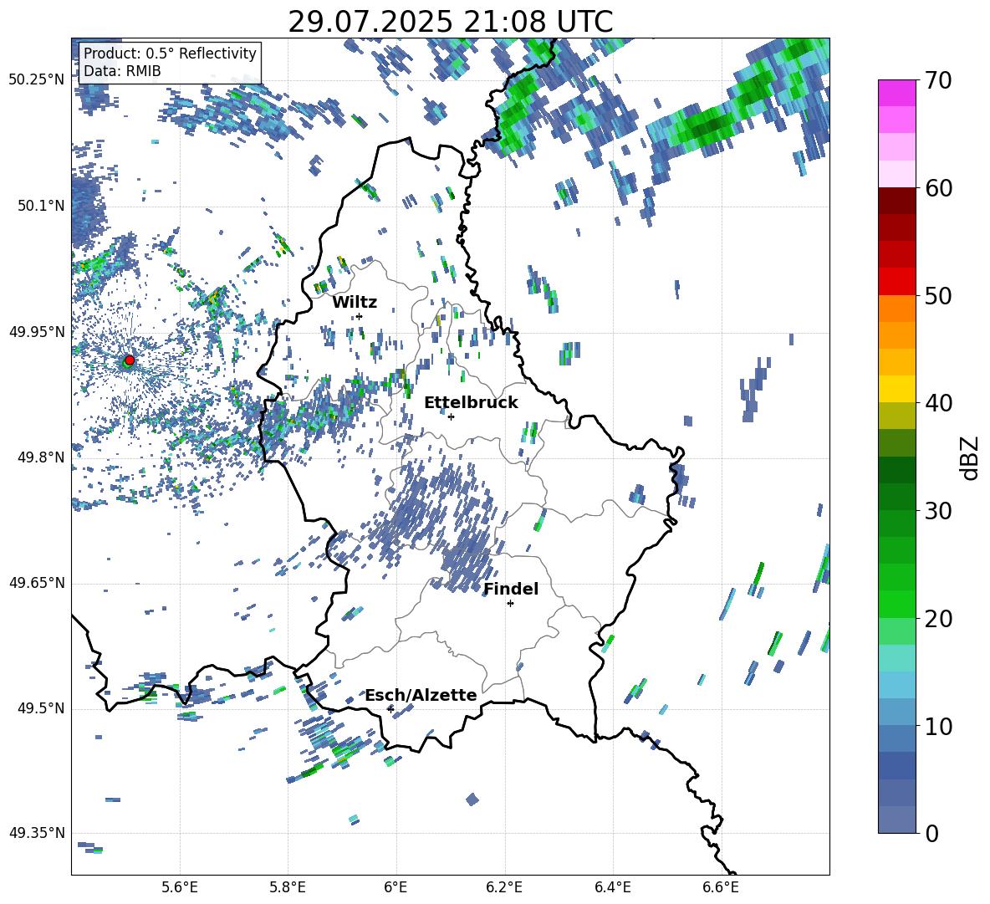Screen dimensions: 990x904
Task: Click the dark maroon colorbar swatch below 60
Action: pos(897,201)
